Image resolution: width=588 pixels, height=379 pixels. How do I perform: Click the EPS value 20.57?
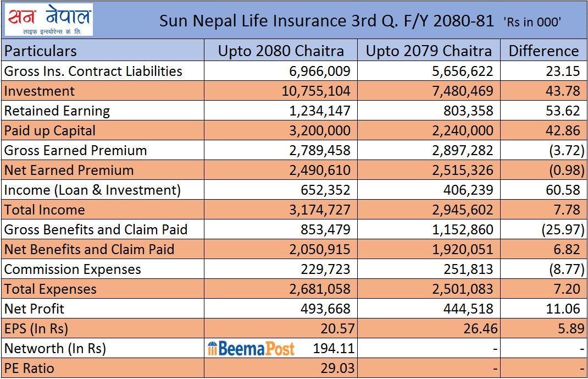tap(336, 328)
